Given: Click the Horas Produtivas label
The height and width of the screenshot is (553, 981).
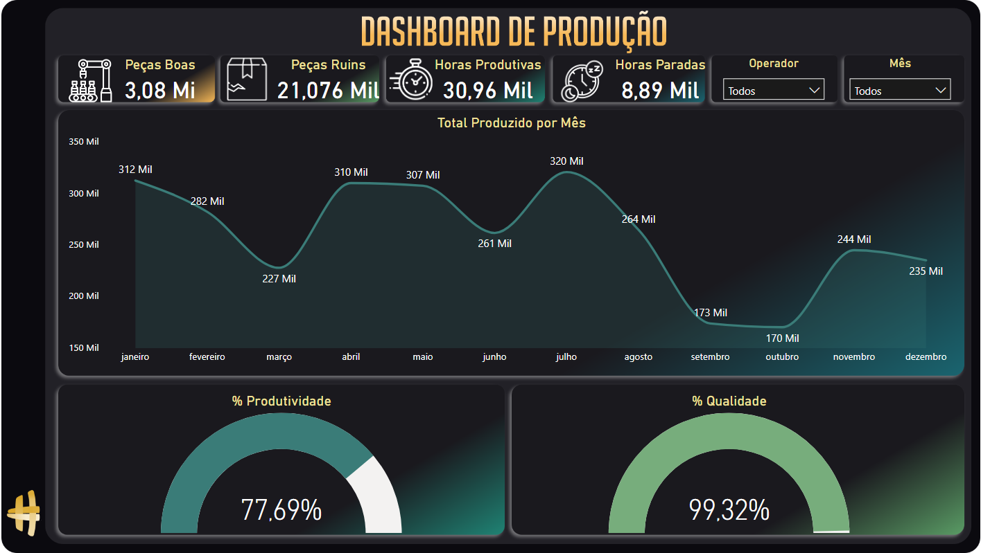Looking at the screenshot, I should (x=488, y=65).
